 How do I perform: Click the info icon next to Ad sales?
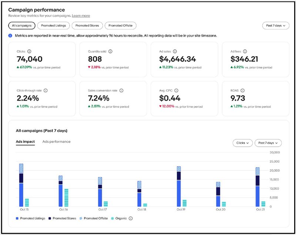point(175,51)
